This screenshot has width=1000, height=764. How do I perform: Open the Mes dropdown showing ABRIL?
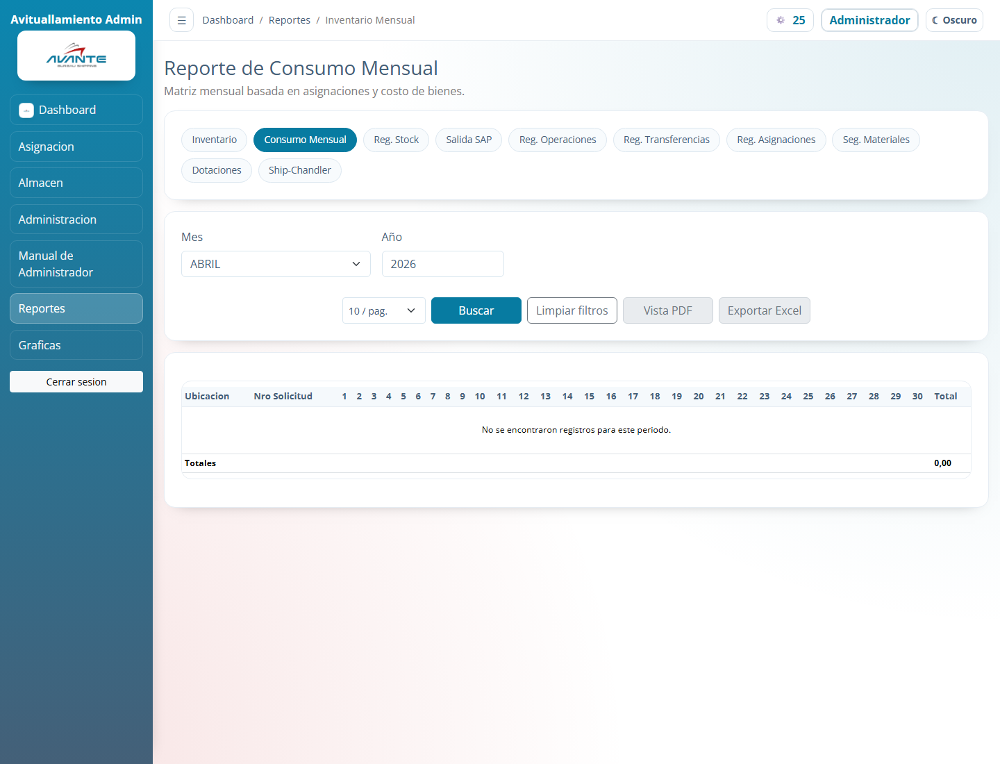point(276,264)
